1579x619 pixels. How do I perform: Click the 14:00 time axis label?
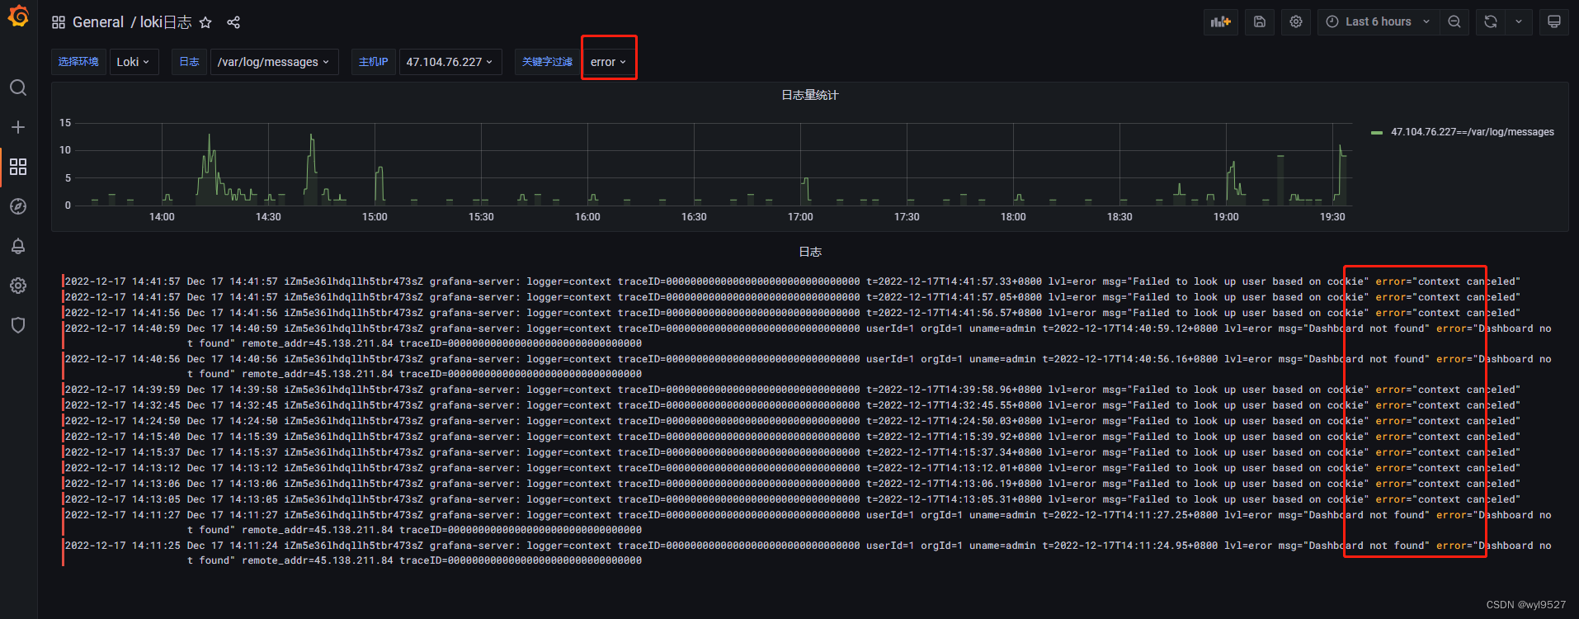[162, 217]
